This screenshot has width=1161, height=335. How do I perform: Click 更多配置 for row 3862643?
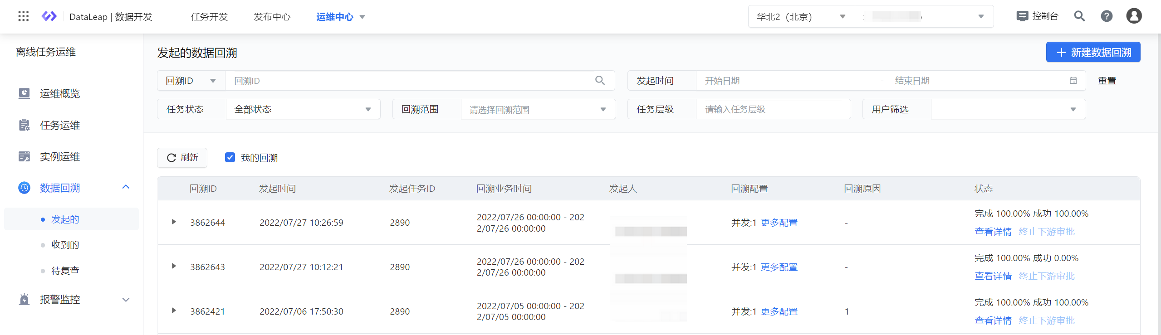tap(779, 267)
